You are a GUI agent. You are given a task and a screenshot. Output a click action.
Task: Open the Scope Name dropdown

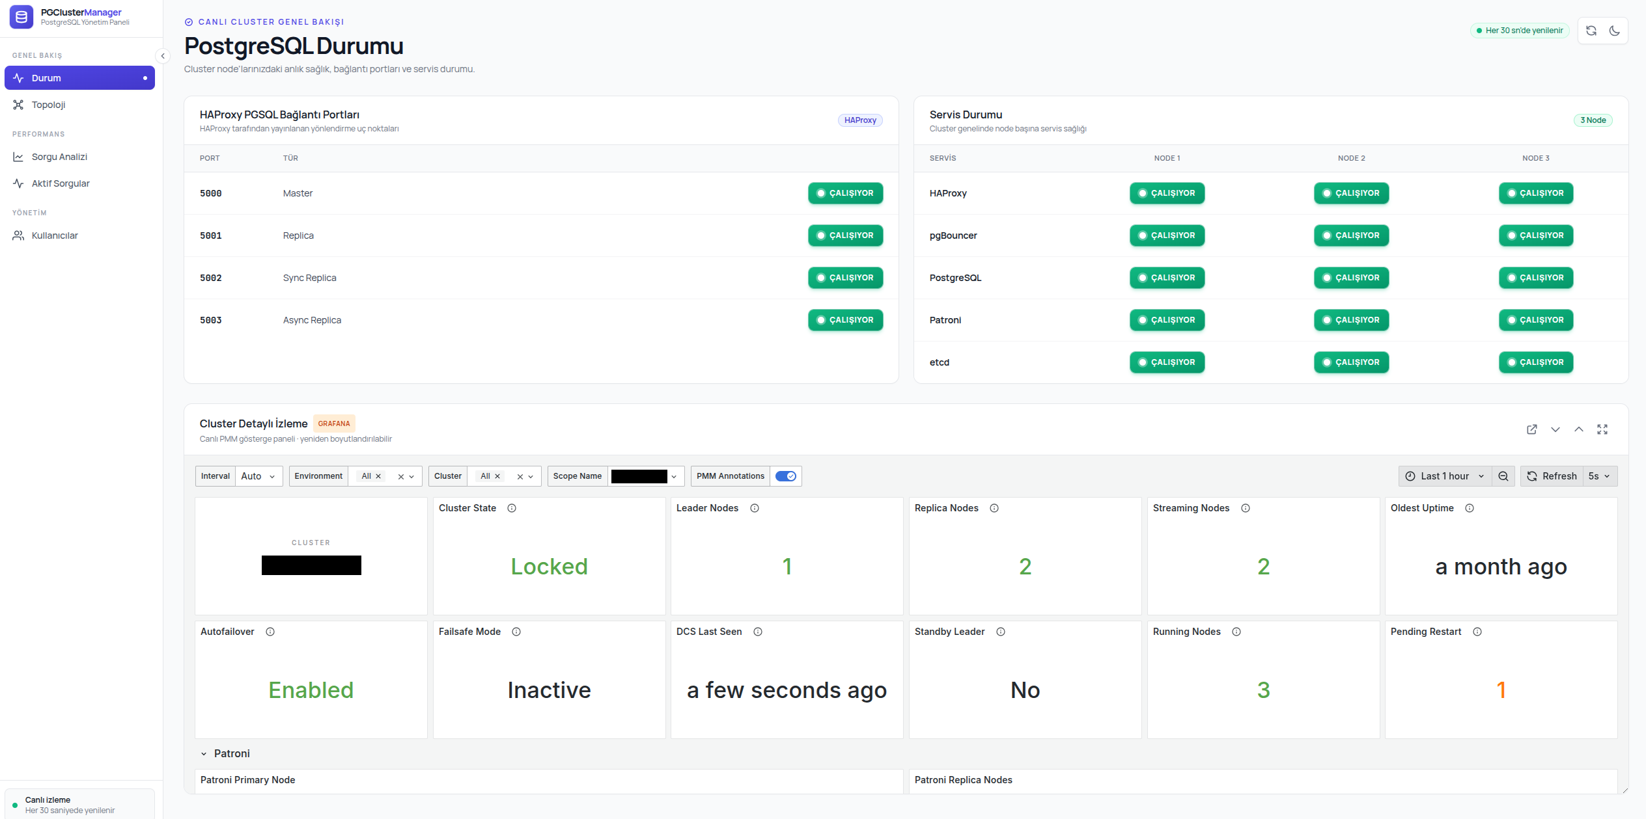coord(646,476)
